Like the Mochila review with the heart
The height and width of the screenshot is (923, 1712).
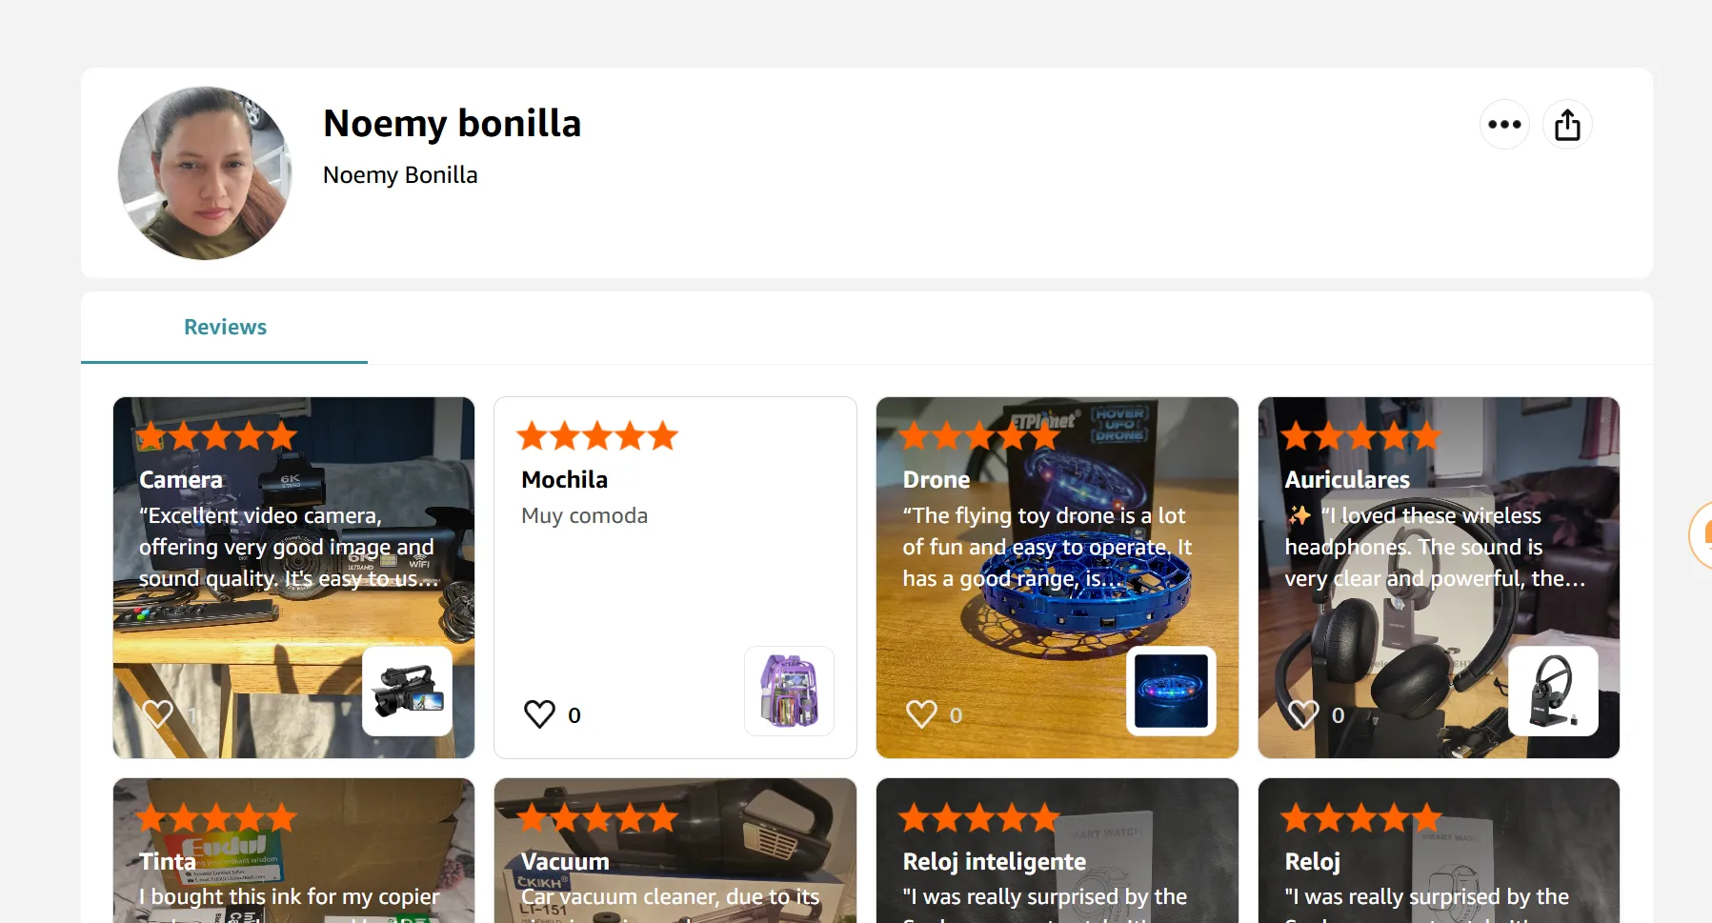(539, 714)
